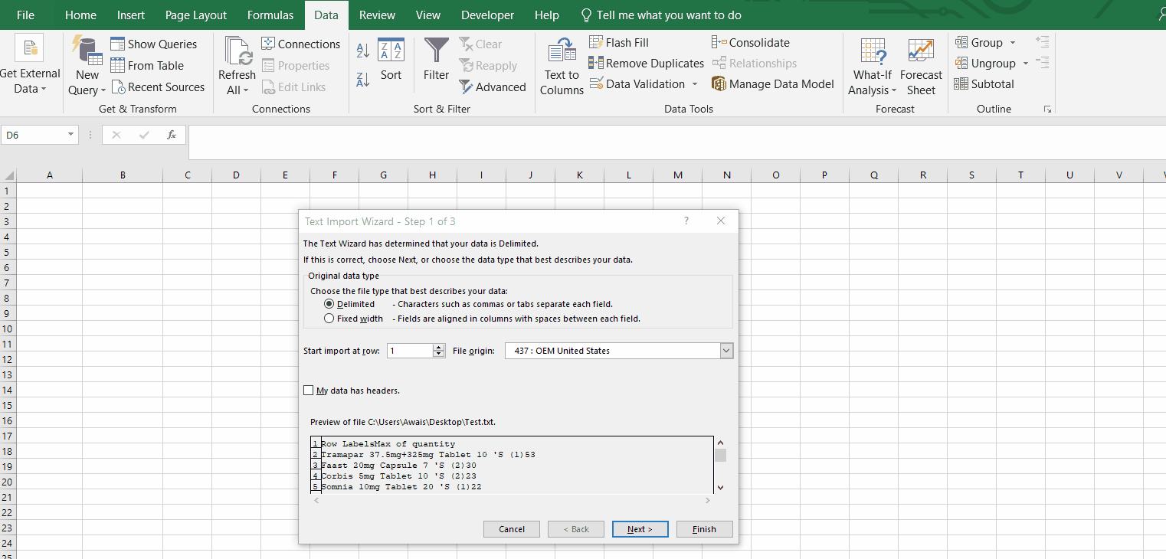Expand the File origin dropdown
The height and width of the screenshot is (559, 1166).
727,351
